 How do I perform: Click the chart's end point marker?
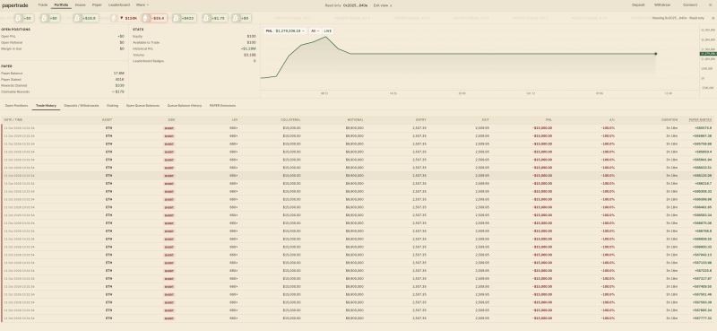coord(655,54)
